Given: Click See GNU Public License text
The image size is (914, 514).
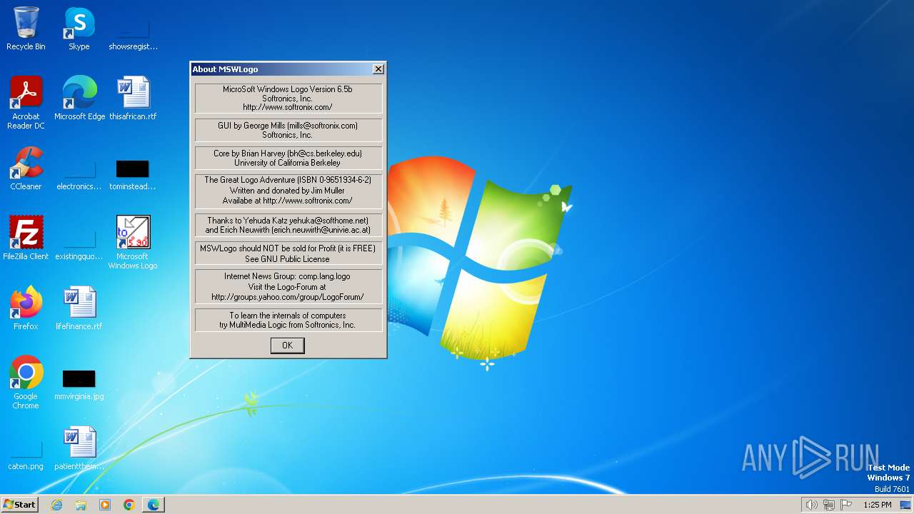Looking at the screenshot, I should click(287, 259).
